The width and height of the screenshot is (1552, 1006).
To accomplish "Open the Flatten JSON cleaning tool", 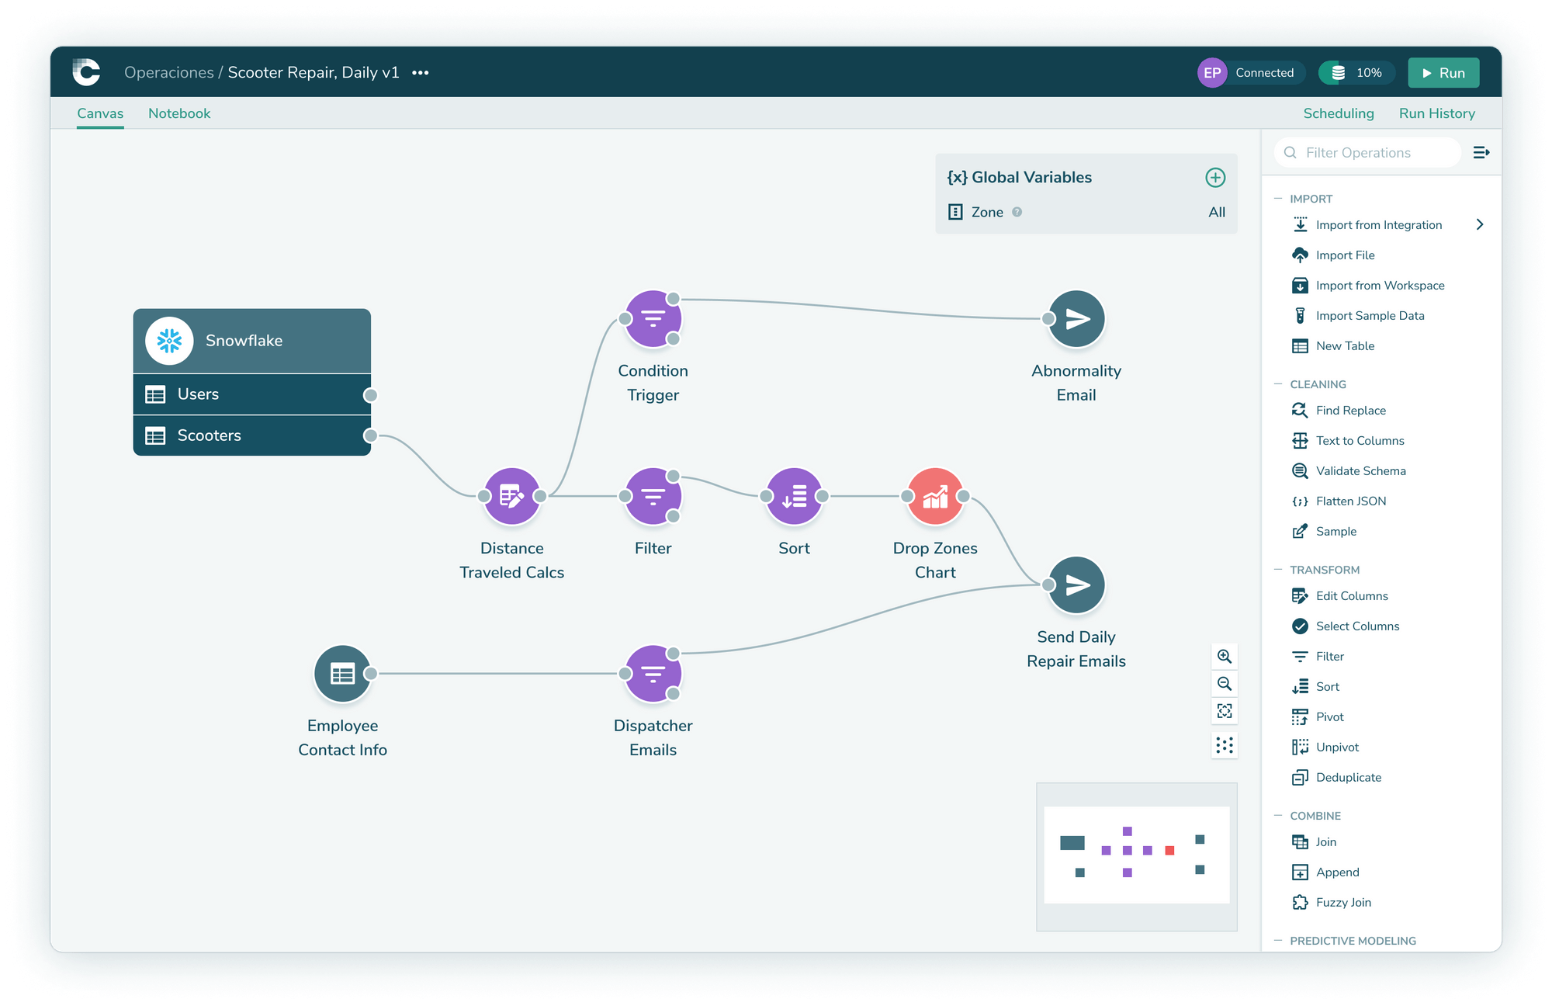I will (x=1350, y=501).
